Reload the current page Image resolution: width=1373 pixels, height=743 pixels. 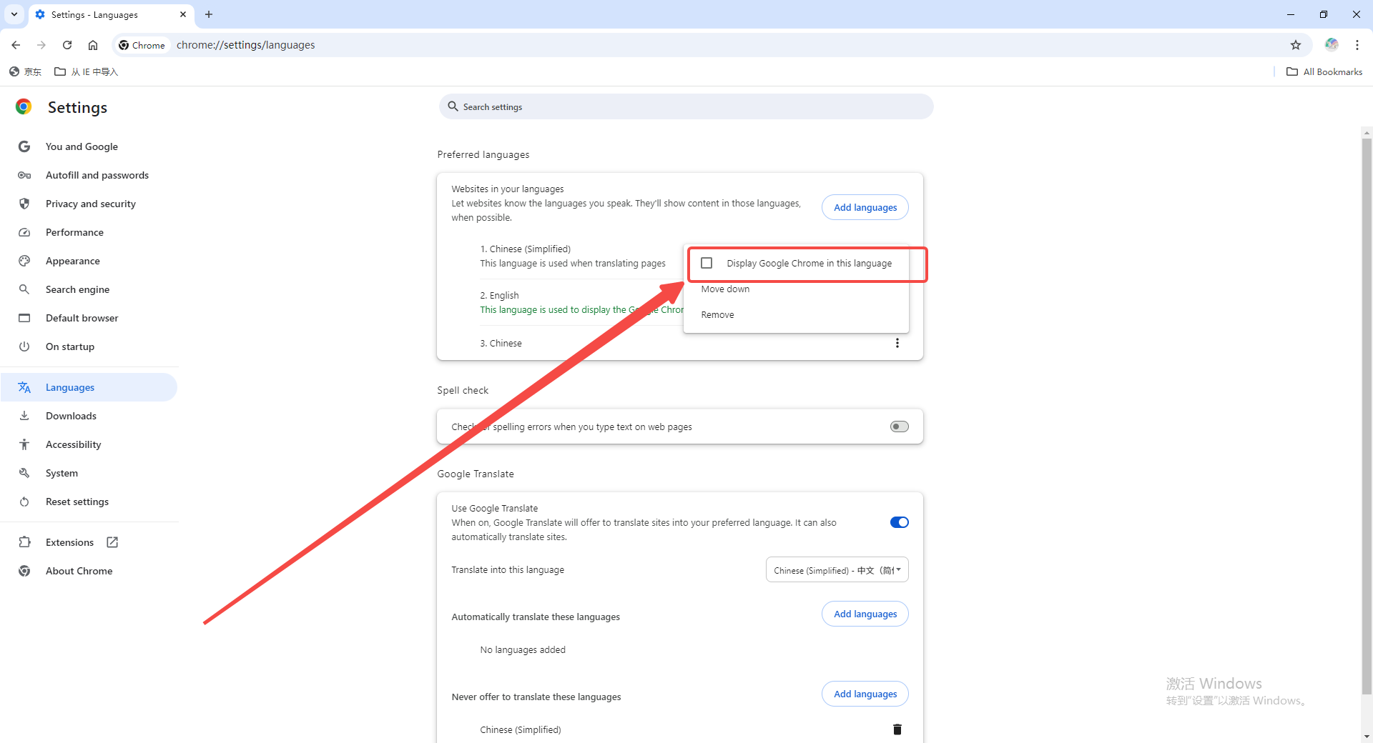67,45
